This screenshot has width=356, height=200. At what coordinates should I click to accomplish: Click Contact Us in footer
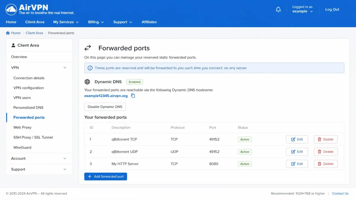click(x=340, y=193)
